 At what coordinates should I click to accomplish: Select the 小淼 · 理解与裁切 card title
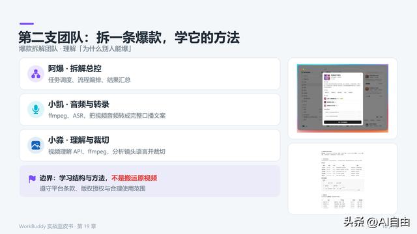(x=79, y=140)
